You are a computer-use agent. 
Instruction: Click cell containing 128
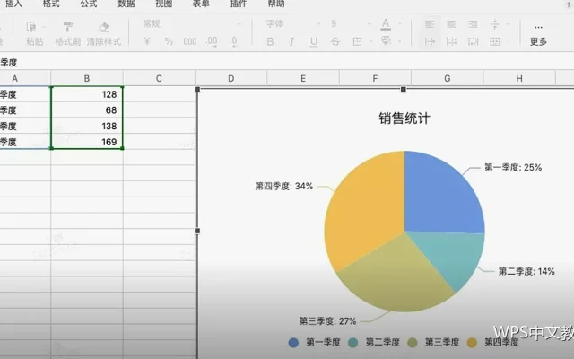pos(87,94)
